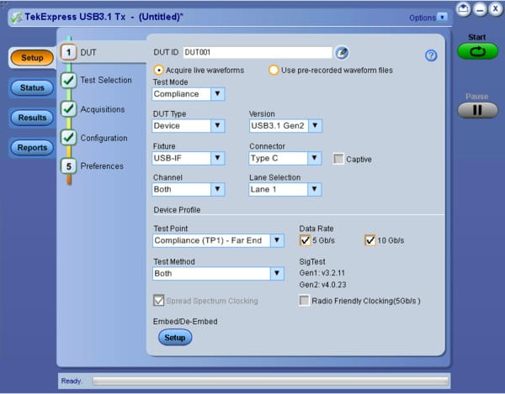
Task: Click the step 5 Preferences number icon
Action: tap(69, 166)
